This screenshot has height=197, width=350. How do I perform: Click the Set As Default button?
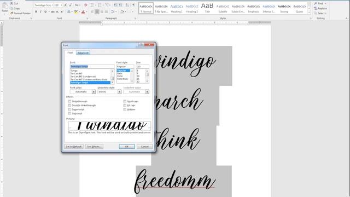[x=74, y=147]
